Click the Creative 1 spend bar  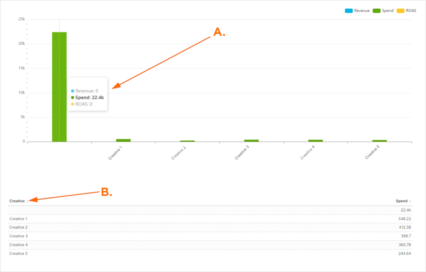tap(123, 140)
